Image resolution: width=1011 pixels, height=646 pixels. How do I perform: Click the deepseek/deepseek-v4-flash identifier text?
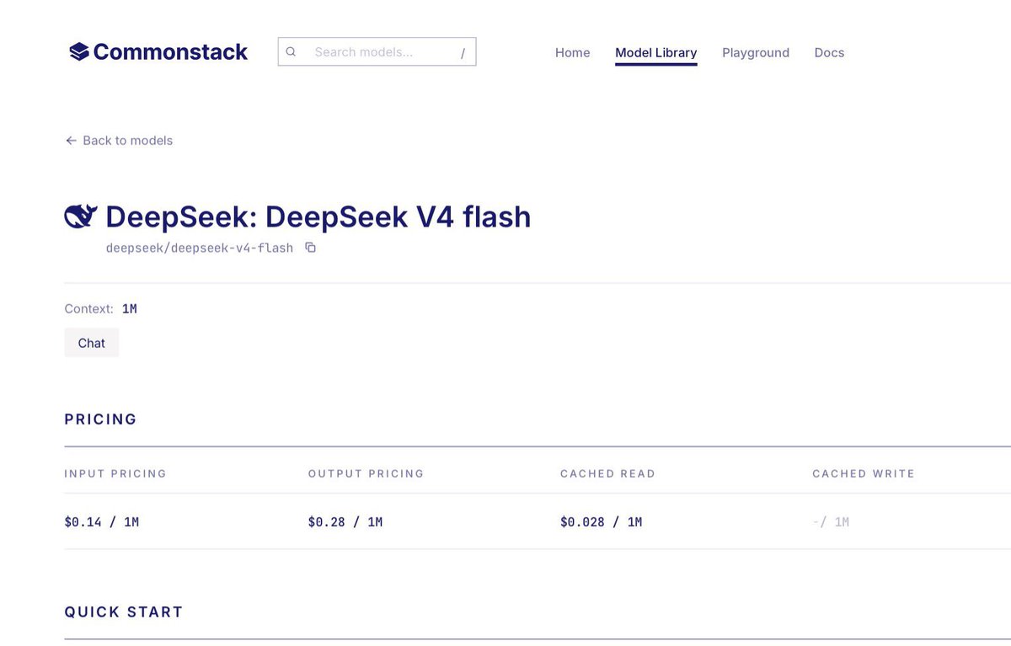[200, 248]
